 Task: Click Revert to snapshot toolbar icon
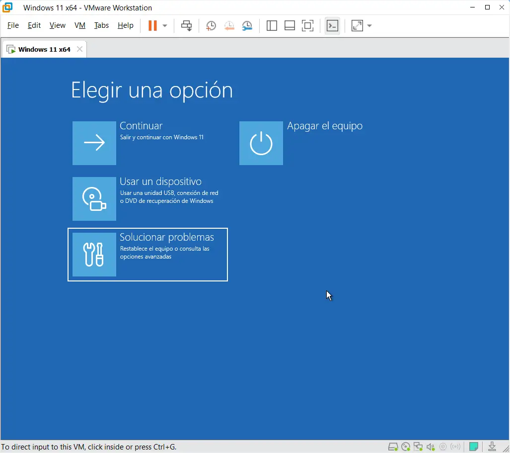pos(229,26)
